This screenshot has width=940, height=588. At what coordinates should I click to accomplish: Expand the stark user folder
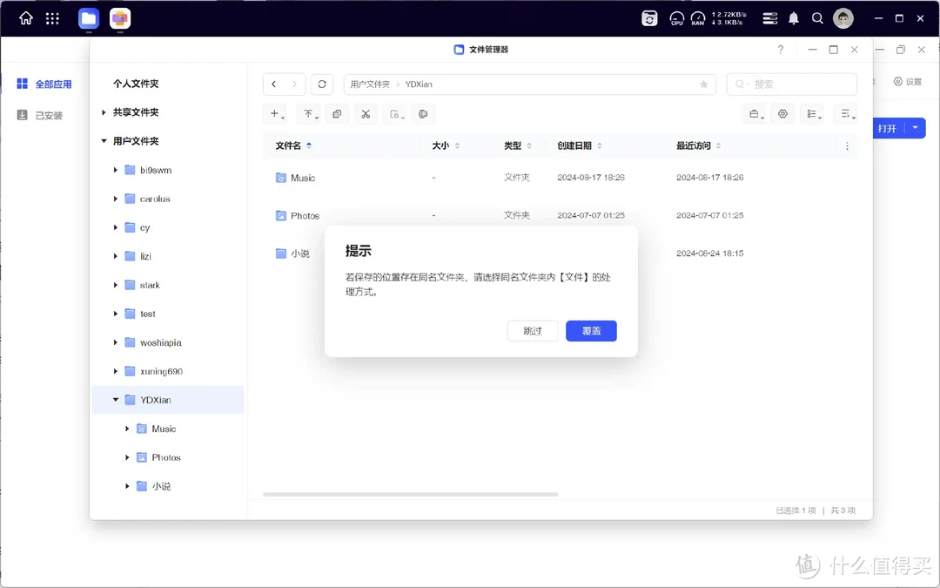[116, 285]
